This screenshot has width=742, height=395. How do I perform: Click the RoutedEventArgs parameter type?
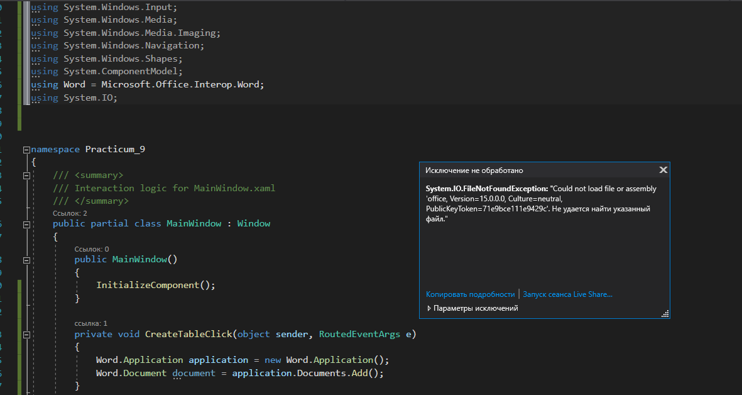359,335
